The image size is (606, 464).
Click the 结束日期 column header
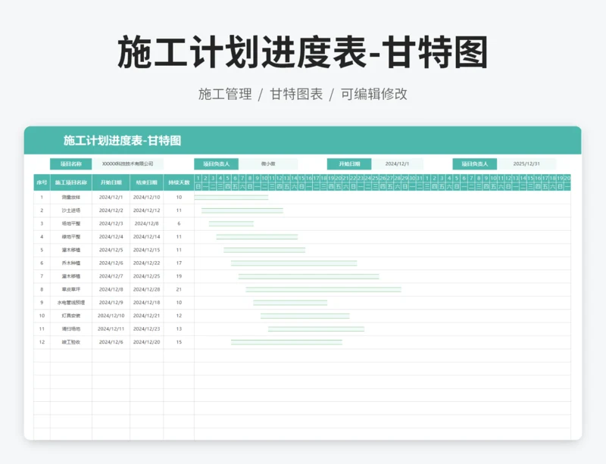[x=146, y=182]
